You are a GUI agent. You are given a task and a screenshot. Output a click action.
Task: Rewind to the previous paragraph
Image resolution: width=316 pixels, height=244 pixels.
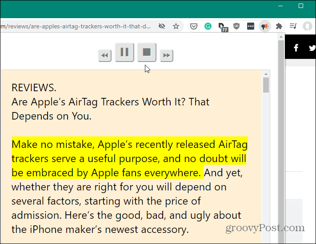[104, 56]
